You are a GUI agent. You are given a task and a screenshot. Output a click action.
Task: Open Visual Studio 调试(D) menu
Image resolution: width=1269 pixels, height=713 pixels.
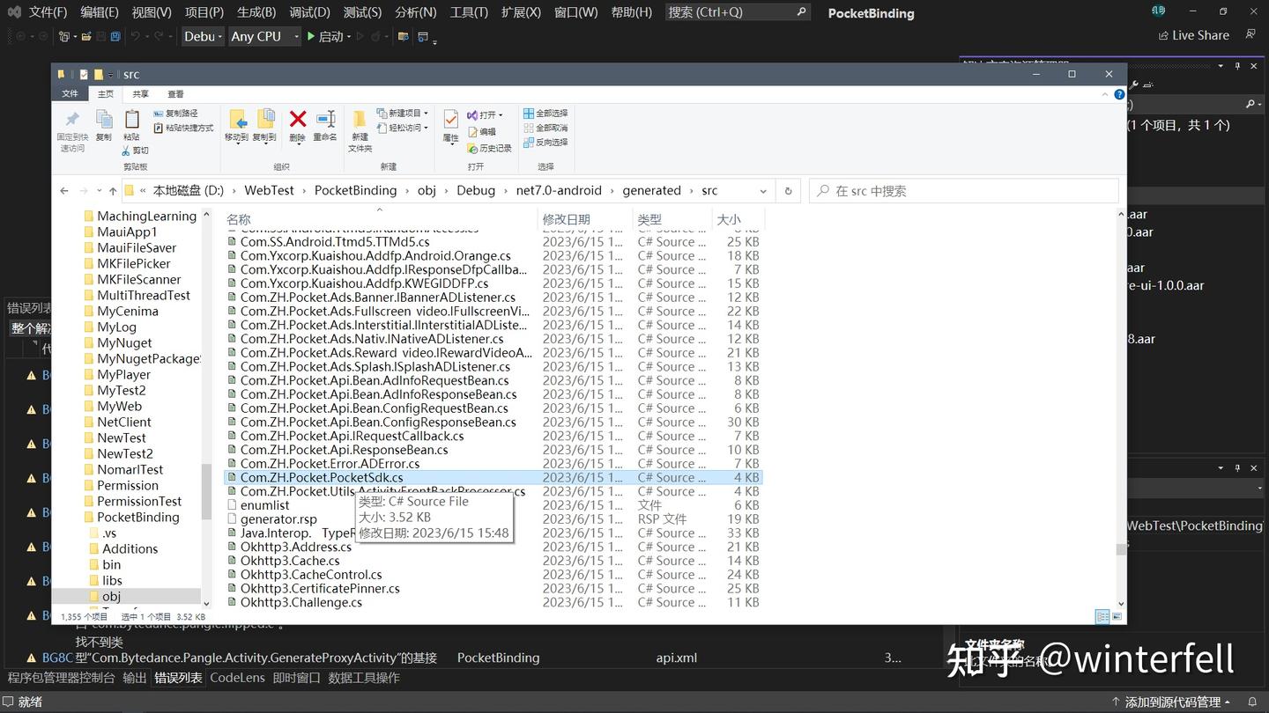click(309, 12)
